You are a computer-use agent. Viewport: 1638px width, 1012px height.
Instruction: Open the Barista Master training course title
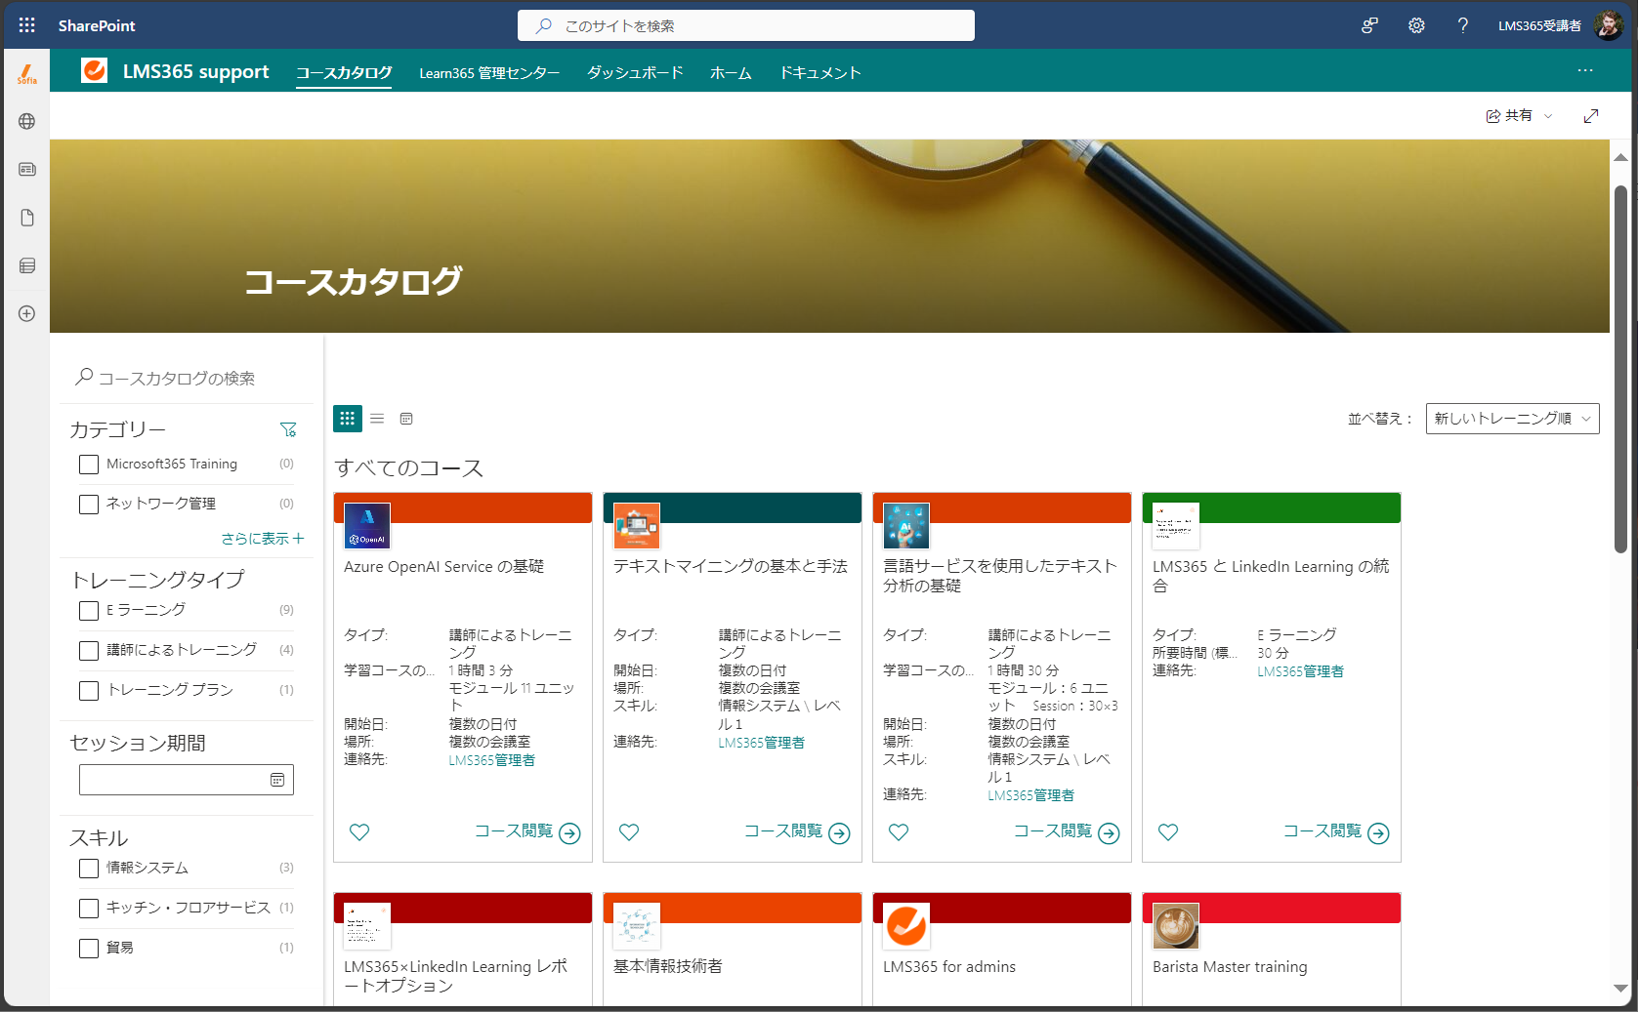(x=1230, y=967)
